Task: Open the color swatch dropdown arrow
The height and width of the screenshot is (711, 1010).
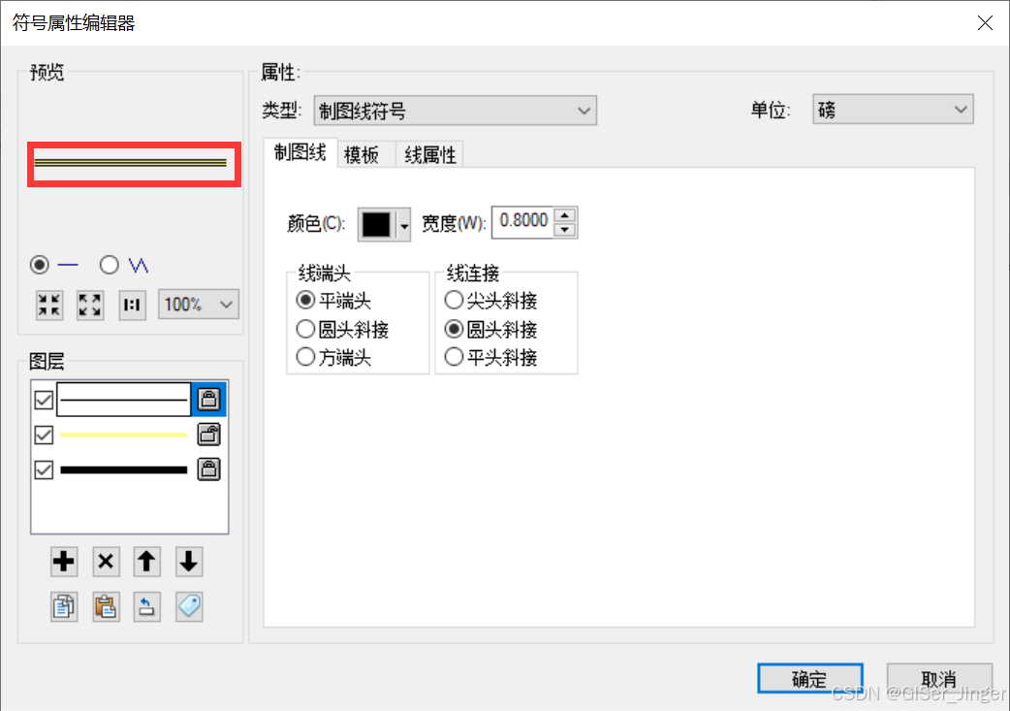Action: coord(404,224)
